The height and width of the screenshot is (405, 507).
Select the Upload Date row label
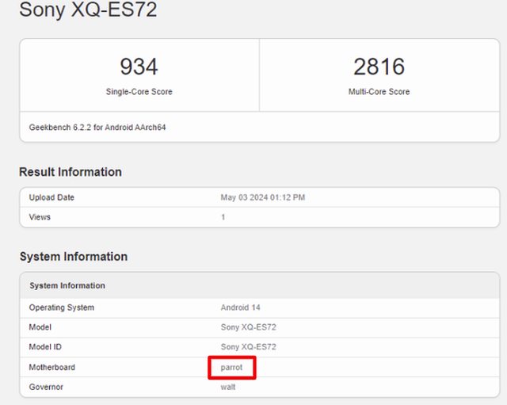tap(51, 197)
